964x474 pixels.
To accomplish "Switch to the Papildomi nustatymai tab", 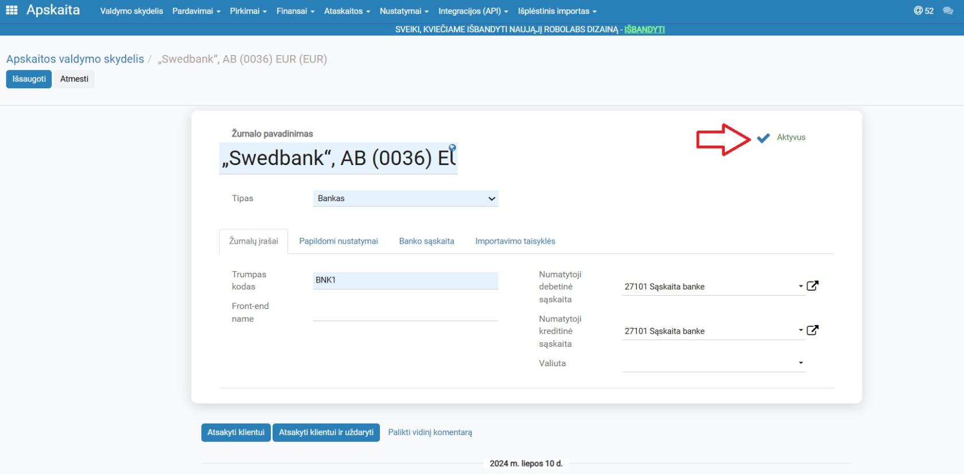I will [x=339, y=241].
